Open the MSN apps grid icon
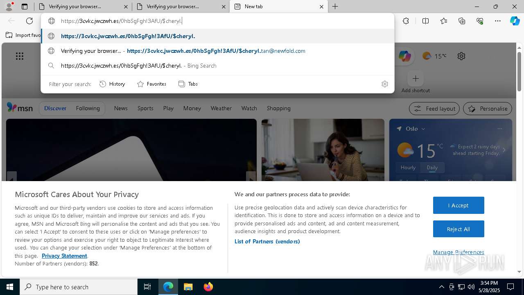Image resolution: width=524 pixels, height=295 pixels. coord(19,56)
